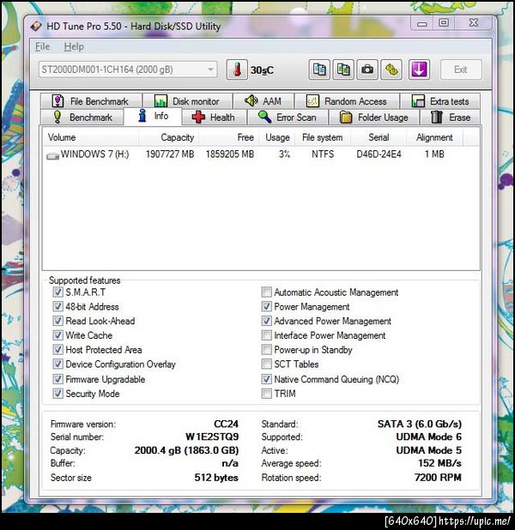Click the NTFS file system cell

pos(323,154)
